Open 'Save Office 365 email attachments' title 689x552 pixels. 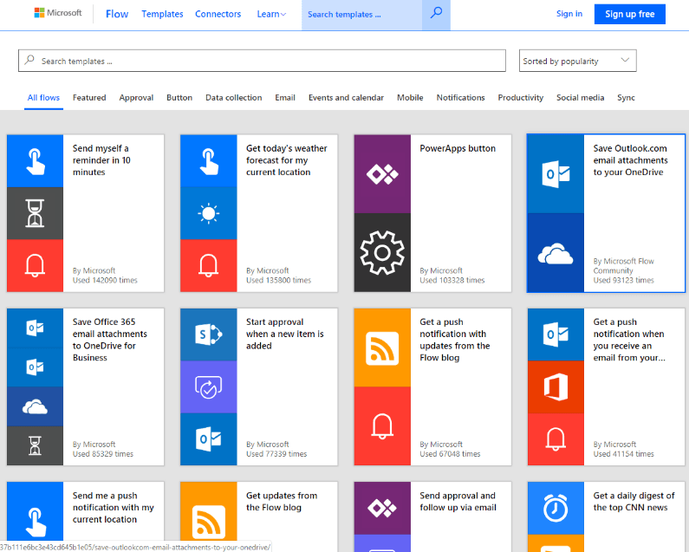(110, 340)
